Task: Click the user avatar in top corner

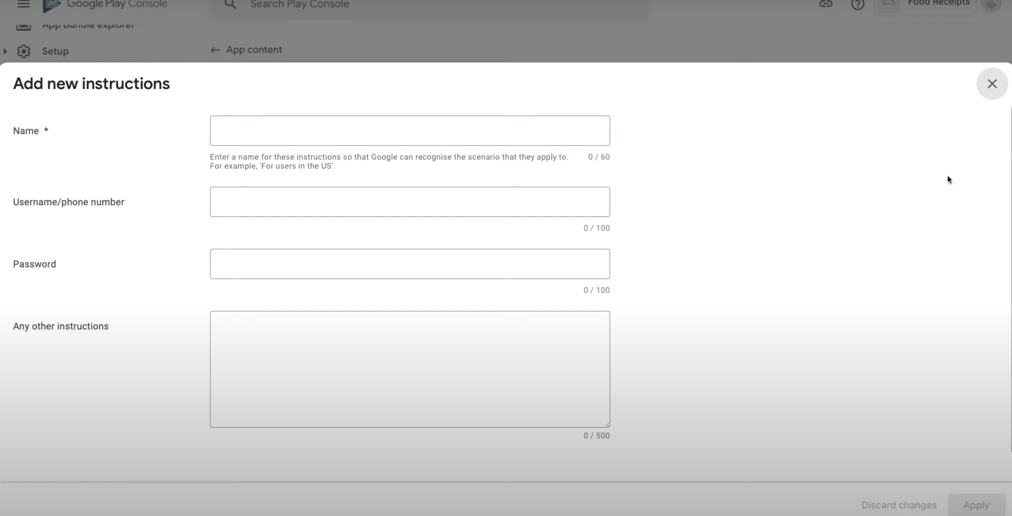Action: pos(991,4)
